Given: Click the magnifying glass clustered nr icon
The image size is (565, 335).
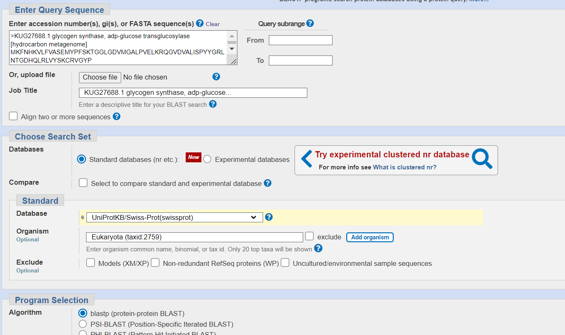Looking at the screenshot, I should tap(482, 159).
